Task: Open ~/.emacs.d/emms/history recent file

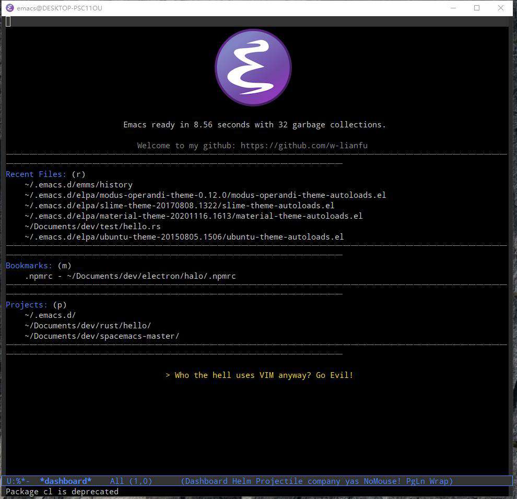Action: pos(78,185)
